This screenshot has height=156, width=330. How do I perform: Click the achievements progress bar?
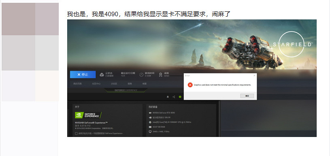pyautogui.click(x=177, y=76)
